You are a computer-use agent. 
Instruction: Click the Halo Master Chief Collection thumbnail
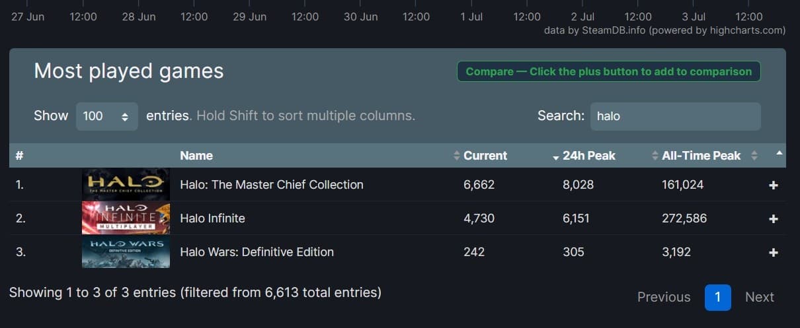tap(126, 185)
